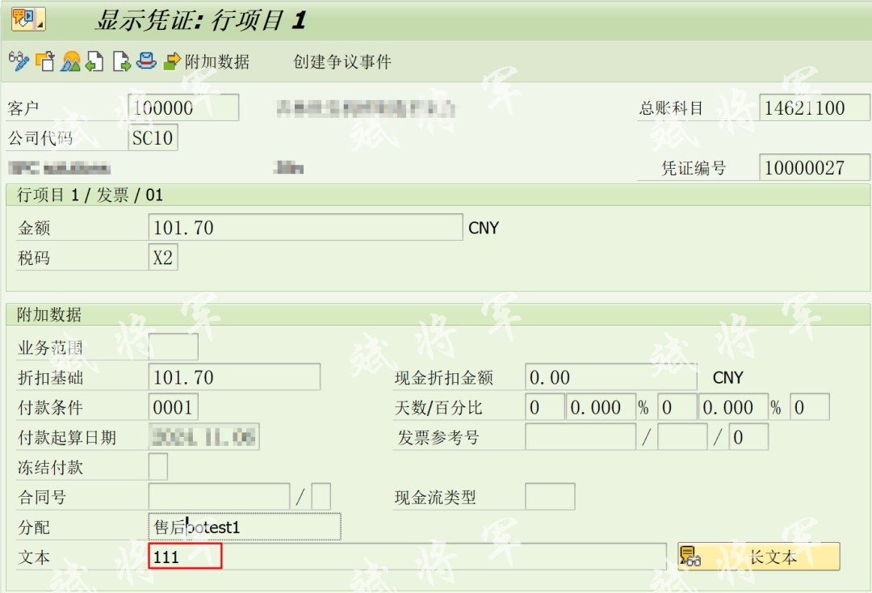The height and width of the screenshot is (593, 872).
Task: Open the Services for Object menu button
Action: (x=28, y=19)
